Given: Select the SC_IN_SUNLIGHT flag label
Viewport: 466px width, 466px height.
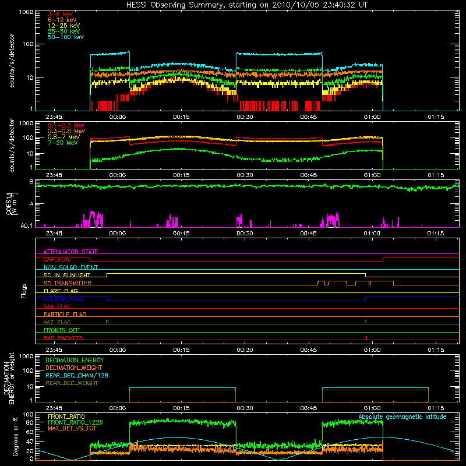Looking at the screenshot, I should point(67,275).
